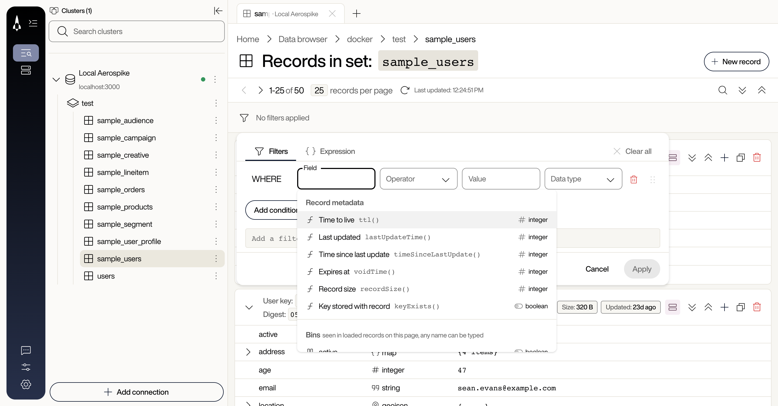Screen dimensions: 778x406
Task: Refresh the records list
Action: pyautogui.click(x=405, y=90)
